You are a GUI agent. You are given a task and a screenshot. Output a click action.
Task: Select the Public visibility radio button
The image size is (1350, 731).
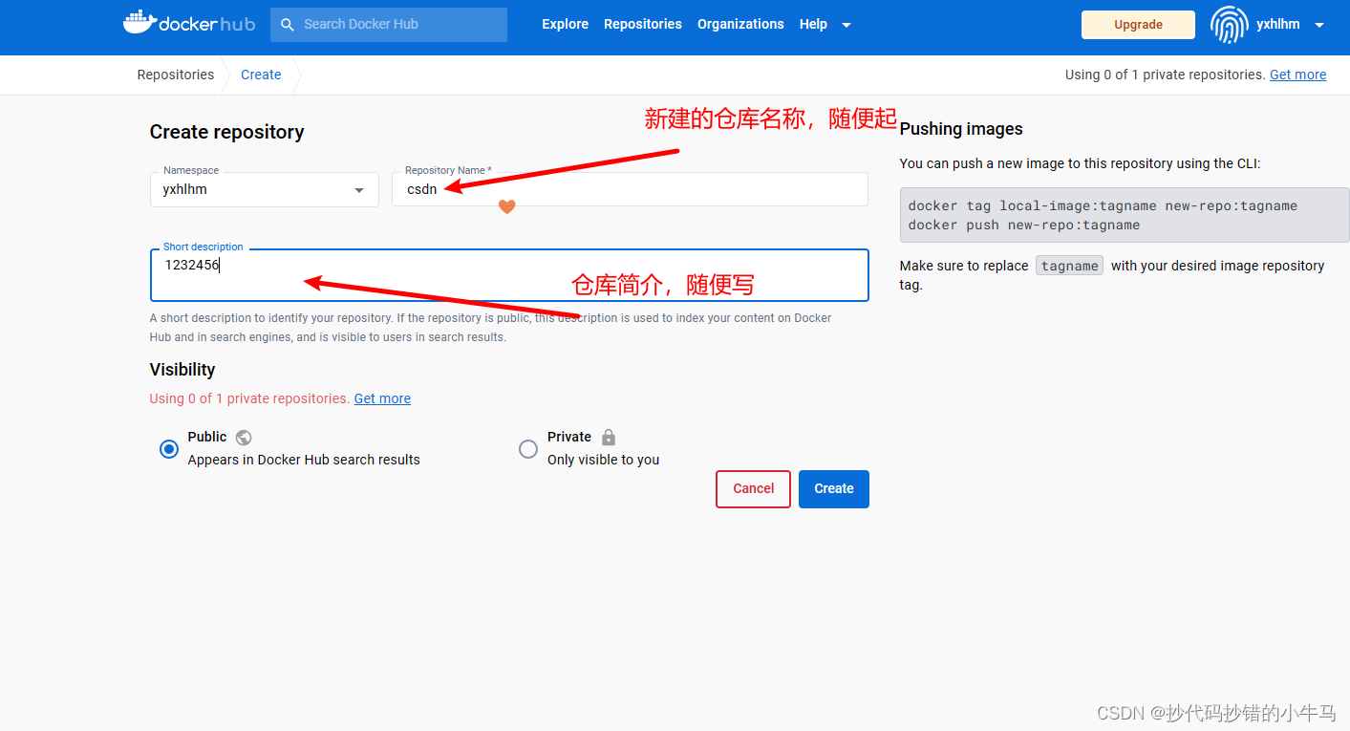(169, 449)
